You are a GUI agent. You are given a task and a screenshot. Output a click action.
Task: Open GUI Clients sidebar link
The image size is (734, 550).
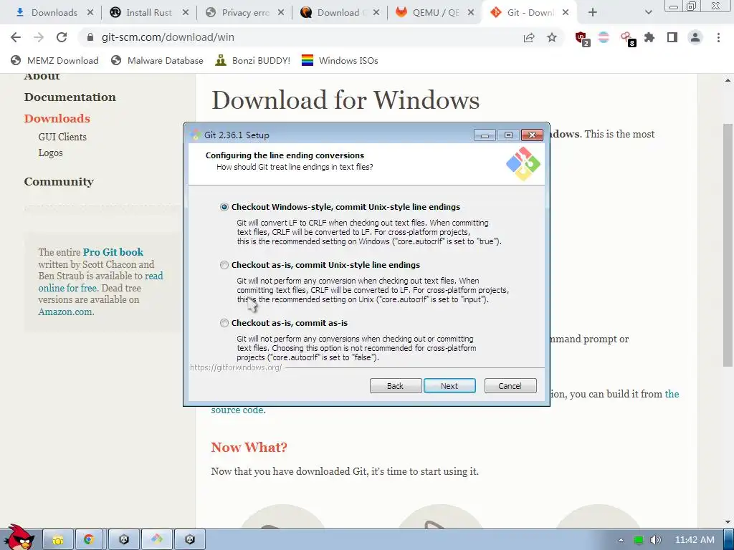pyautogui.click(x=62, y=137)
